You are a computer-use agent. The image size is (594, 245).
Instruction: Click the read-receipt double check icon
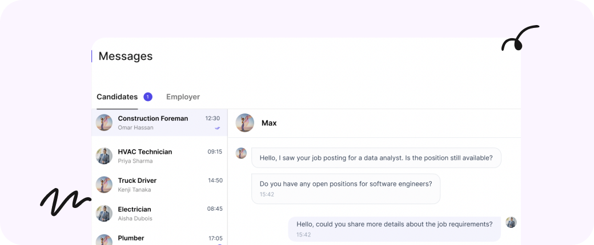pyautogui.click(x=218, y=128)
